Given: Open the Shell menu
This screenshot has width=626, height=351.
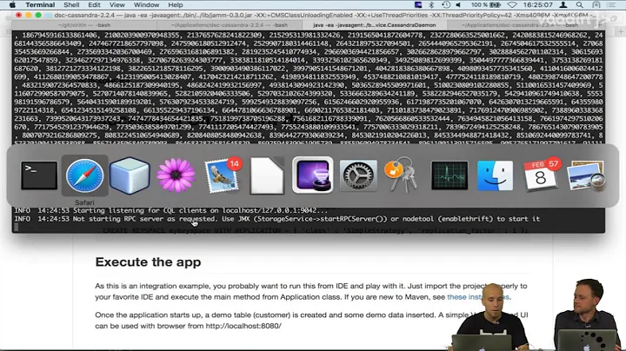Looking at the screenshot, I should tap(71, 5).
